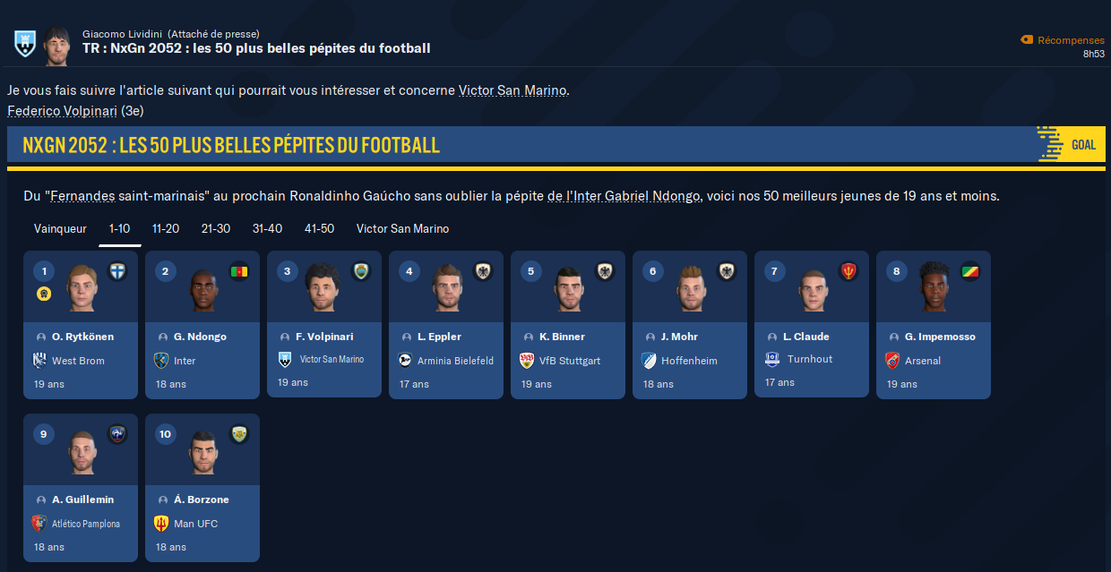The height and width of the screenshot is (572, 1111).
Task: Select the 41-50 ranking tab
Action: point(319,229)
